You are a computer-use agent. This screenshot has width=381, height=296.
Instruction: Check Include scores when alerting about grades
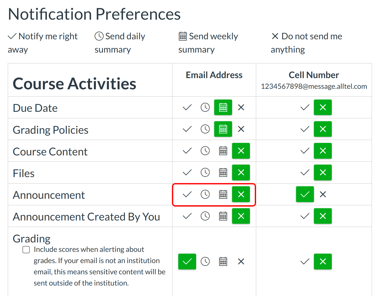(x=26, y=250)
